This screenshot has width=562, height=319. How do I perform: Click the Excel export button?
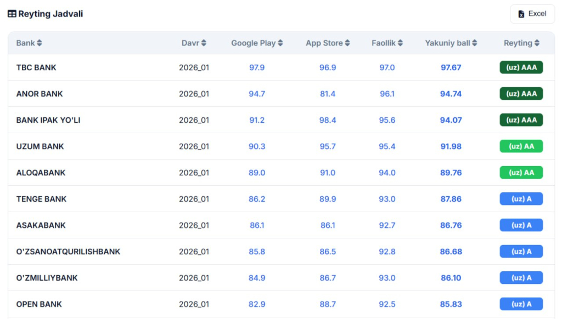point(532,14)
